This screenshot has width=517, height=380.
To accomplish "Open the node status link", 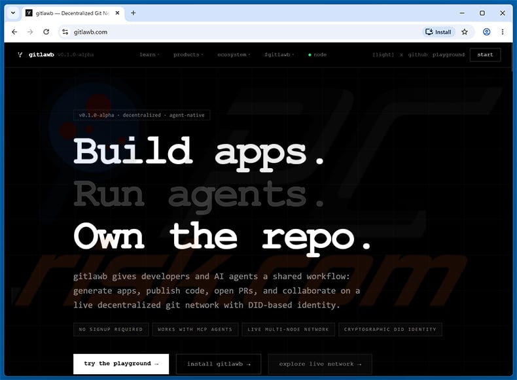I will point(317,55).
